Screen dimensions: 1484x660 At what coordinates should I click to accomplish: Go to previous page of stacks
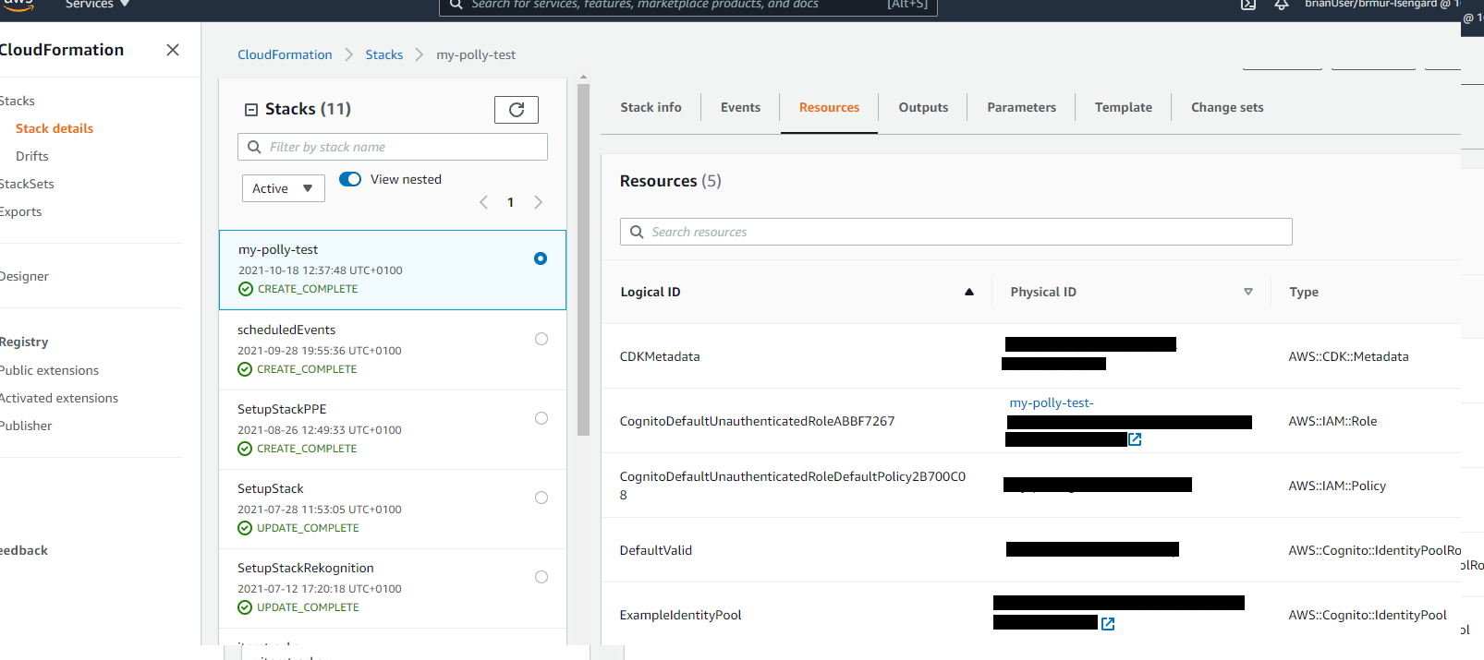pyautogui.click(x=483, y=202)
